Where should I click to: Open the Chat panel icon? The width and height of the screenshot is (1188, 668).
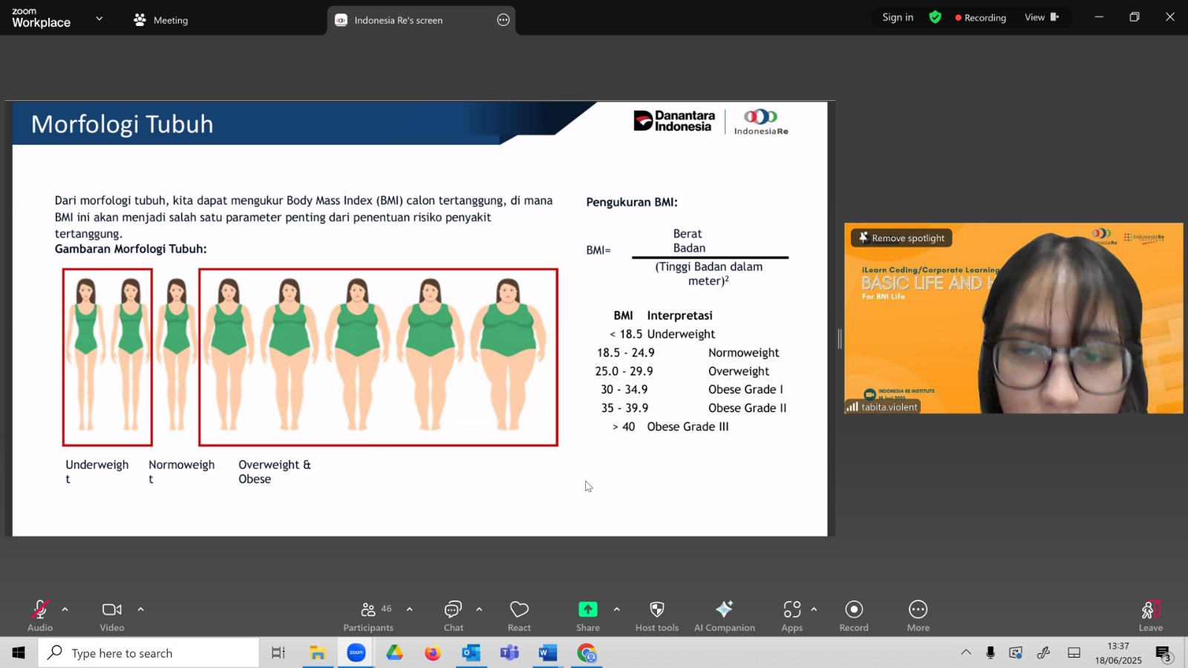[x=453, y=609]
